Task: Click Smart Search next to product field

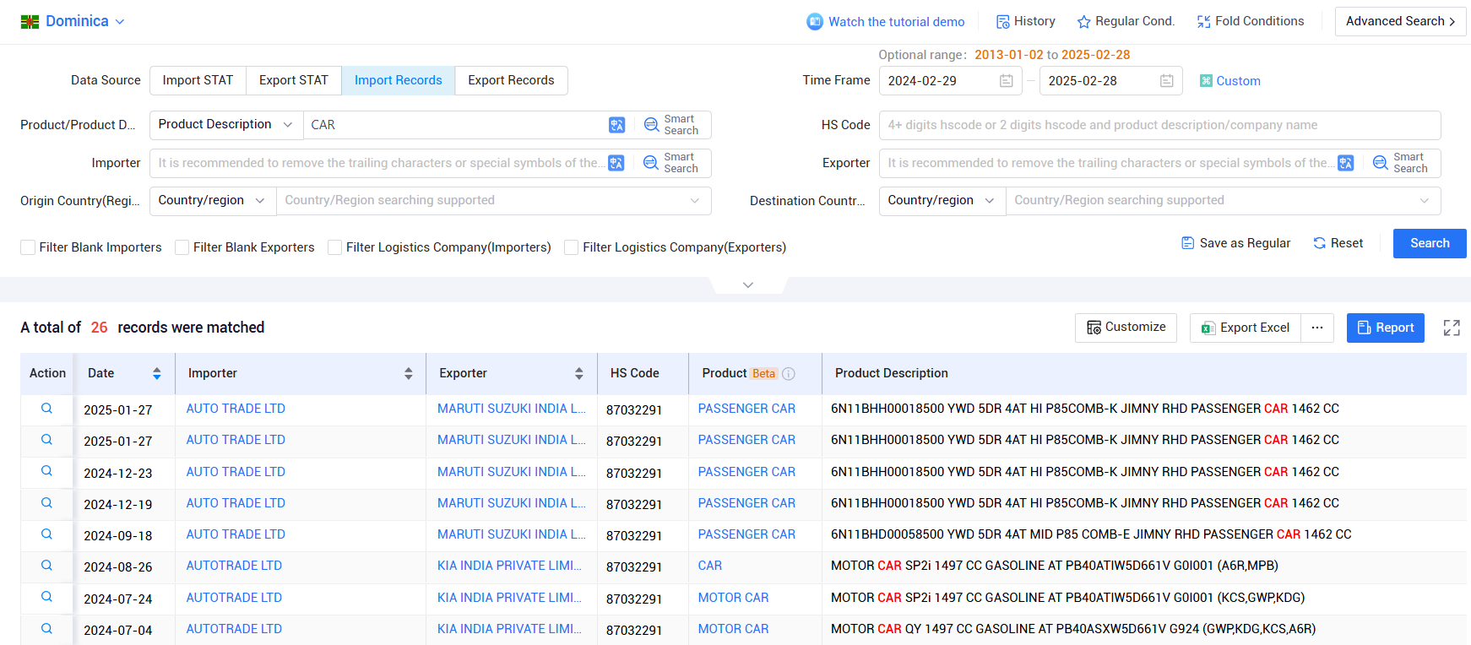Action: [x=671, y=125]
